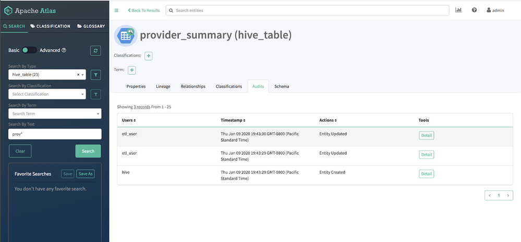Click the Clear button

pos(20,151)
